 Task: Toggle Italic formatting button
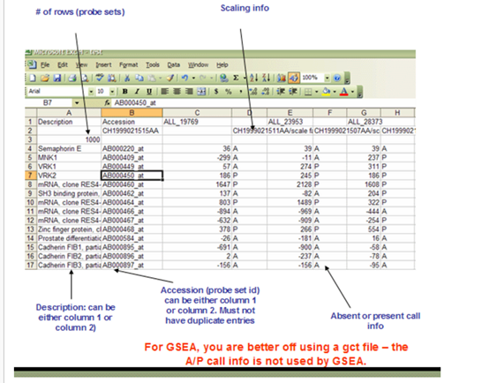[137, 92]
